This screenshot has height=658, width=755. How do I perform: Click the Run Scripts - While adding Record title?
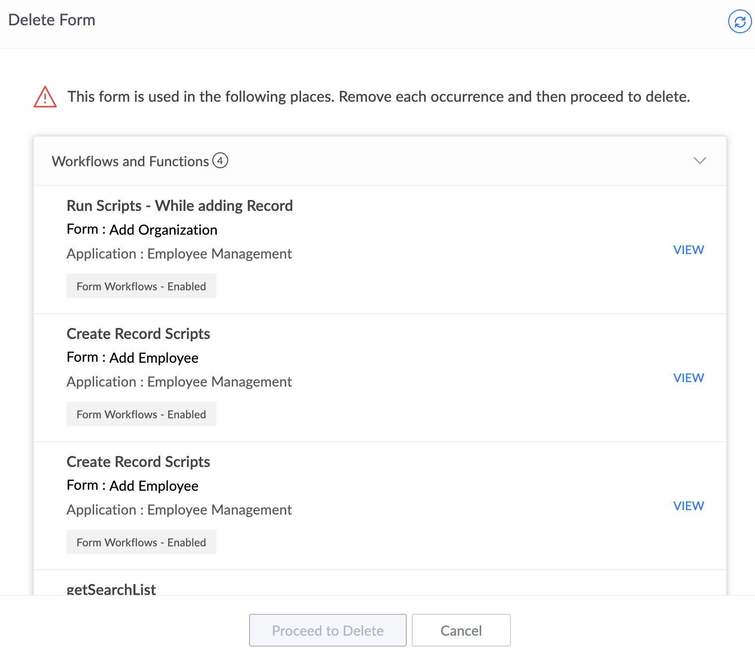(180, 205)
